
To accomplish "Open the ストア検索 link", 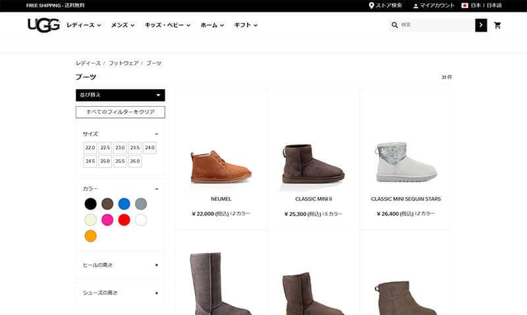I will (x=389, y=6).
